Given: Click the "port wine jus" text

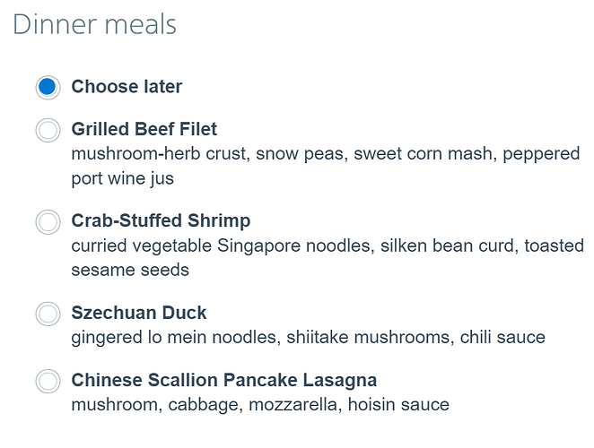Looking at the screenshot, I should 123,178.
